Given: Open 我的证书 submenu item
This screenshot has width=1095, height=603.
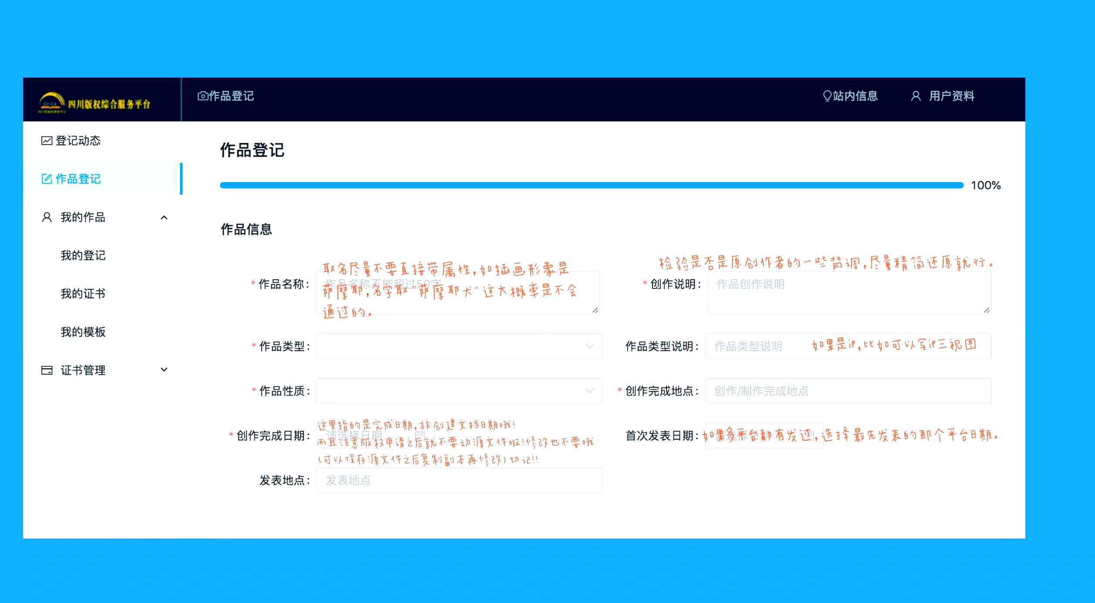Looking at the screenshot, I should (x=83, y=294).
